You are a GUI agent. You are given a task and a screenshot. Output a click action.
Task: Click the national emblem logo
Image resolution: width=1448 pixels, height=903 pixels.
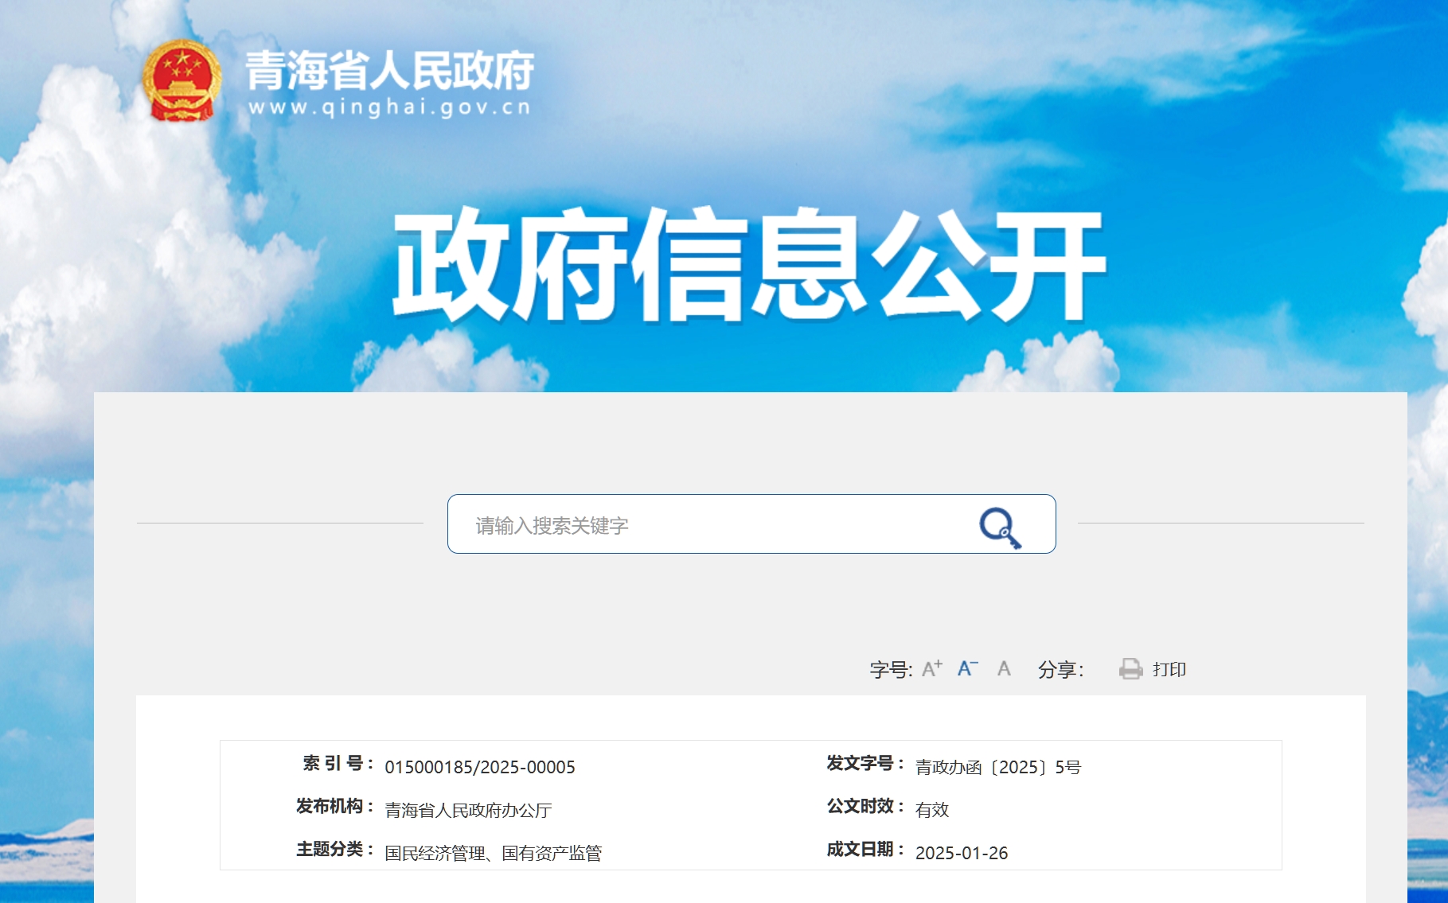181,81
